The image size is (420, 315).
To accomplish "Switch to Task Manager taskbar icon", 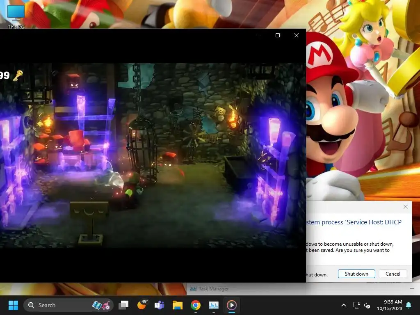I will pos(213,305).
